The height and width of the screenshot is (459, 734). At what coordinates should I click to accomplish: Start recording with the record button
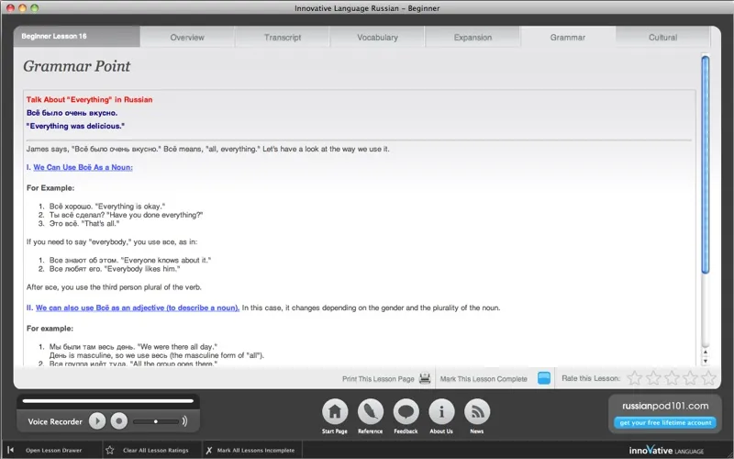click(x=118, y=421)
